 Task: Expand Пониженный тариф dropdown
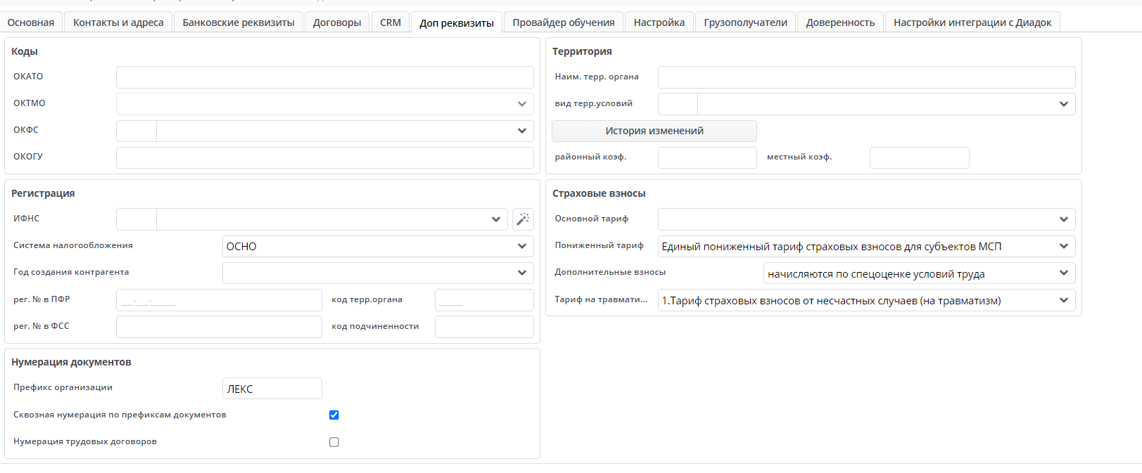1063,246
